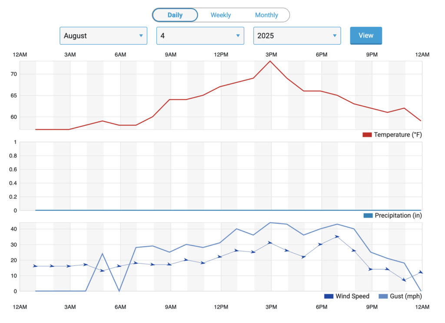Click '3AM' label above the temperature chart
Viewport: 445px width, 323px height.
pyautogui.click(x=70, y=55)
